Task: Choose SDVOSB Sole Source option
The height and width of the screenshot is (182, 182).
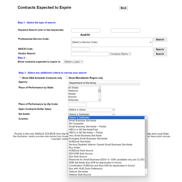Action: 106,154
